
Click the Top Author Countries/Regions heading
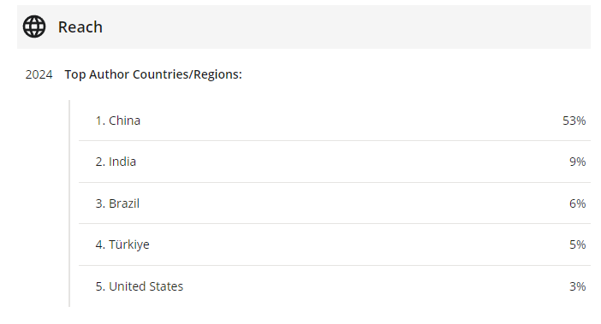tap(153, 74)
